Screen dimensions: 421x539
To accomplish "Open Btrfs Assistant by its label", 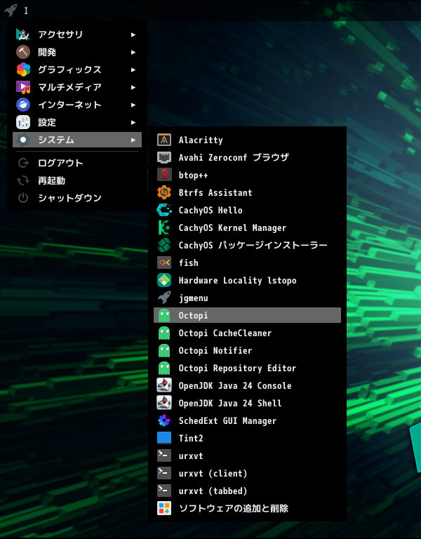I will click(x=215, y=192).
